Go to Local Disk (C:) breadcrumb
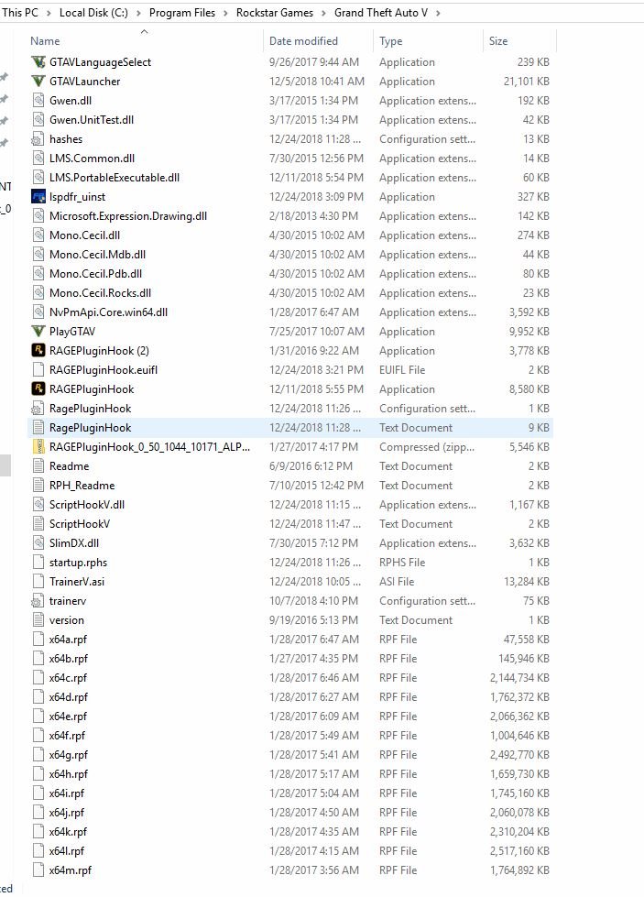The image size is (644, 897). tap(93, 13)
